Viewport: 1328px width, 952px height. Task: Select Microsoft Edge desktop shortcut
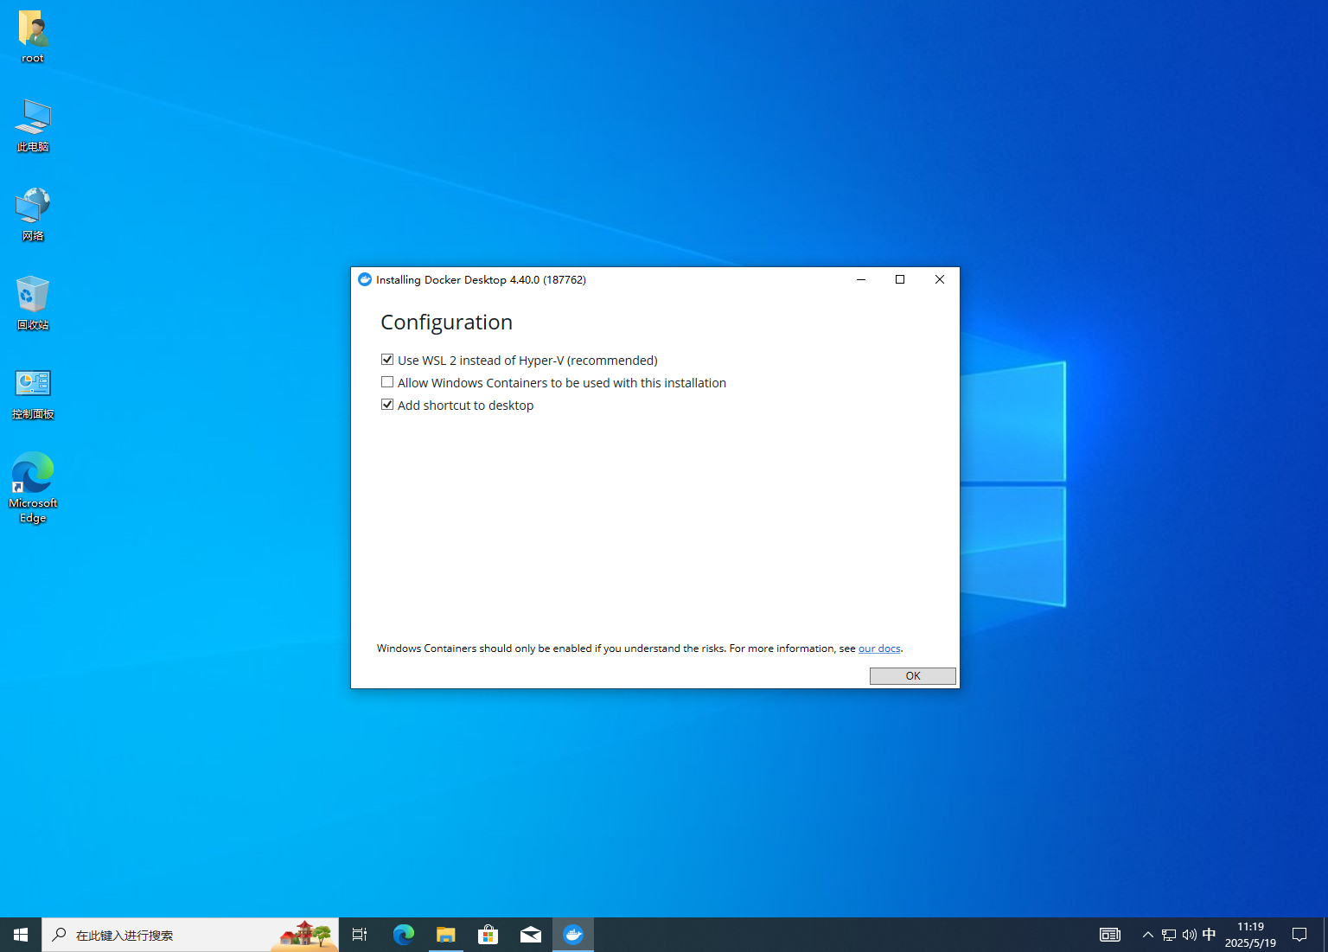click(33, 487)
